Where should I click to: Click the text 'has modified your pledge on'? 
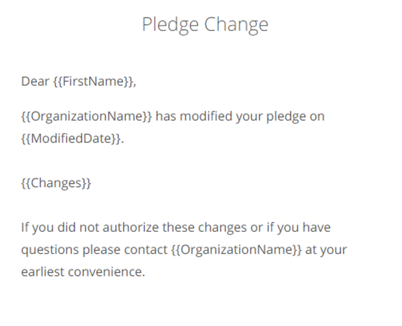click(x=240, y=117)
